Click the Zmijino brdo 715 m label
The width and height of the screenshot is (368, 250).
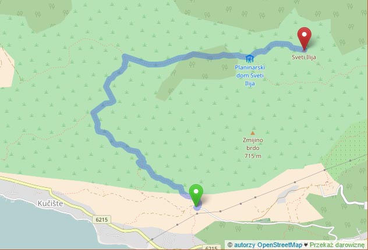[253, 148]
